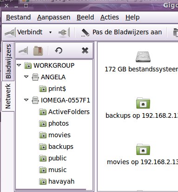Click the side panel bookmark folder icon
178x192 pixels.
(x=38, y=51)
